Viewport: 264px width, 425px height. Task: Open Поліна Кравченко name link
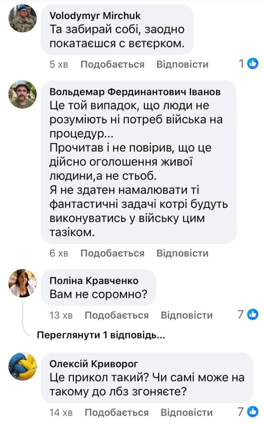(94, 281)
